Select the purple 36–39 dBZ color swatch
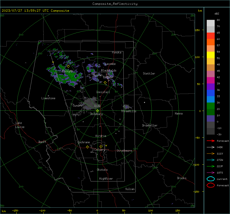230x214 pixels. pyautogui.click(x=211, y=87)
